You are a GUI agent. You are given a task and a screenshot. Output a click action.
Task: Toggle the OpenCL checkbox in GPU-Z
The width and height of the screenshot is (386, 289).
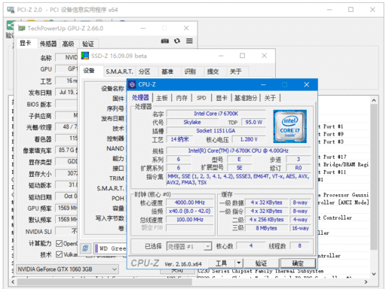59,243
